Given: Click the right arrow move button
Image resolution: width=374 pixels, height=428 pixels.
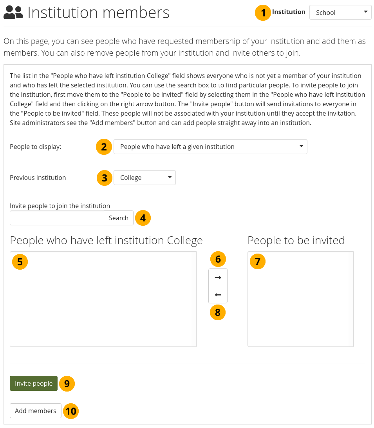Looking at the screenshot, I should (x=218, y=277).
